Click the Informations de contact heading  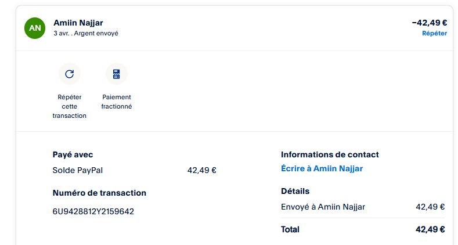(330, 154)
